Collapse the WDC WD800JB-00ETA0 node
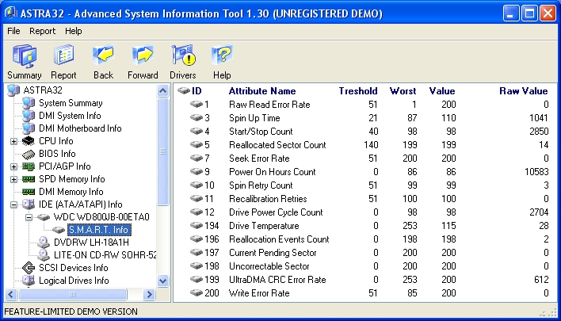561x321 pixels. (x=29, y=218)
